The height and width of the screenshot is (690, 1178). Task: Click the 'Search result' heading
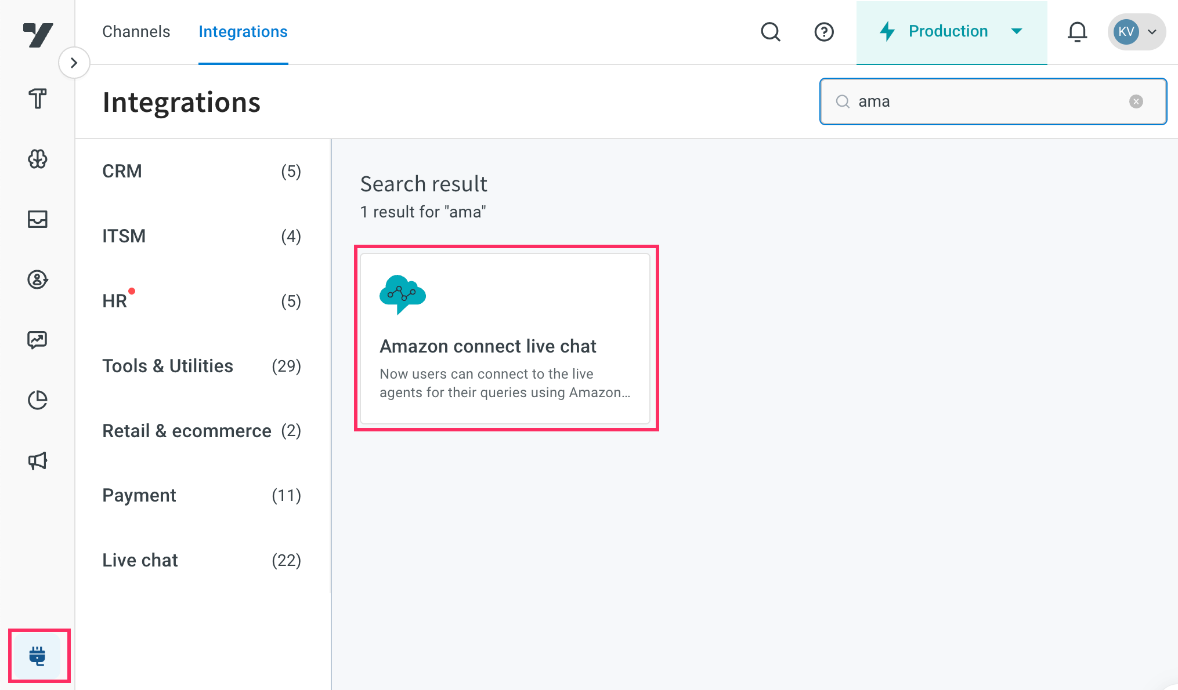(424, 184)
